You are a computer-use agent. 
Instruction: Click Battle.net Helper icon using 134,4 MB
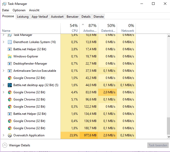[10, 114]
